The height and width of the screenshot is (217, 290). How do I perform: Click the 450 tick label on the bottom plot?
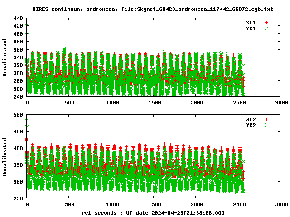pyautogui.click(x=18, y=132)
